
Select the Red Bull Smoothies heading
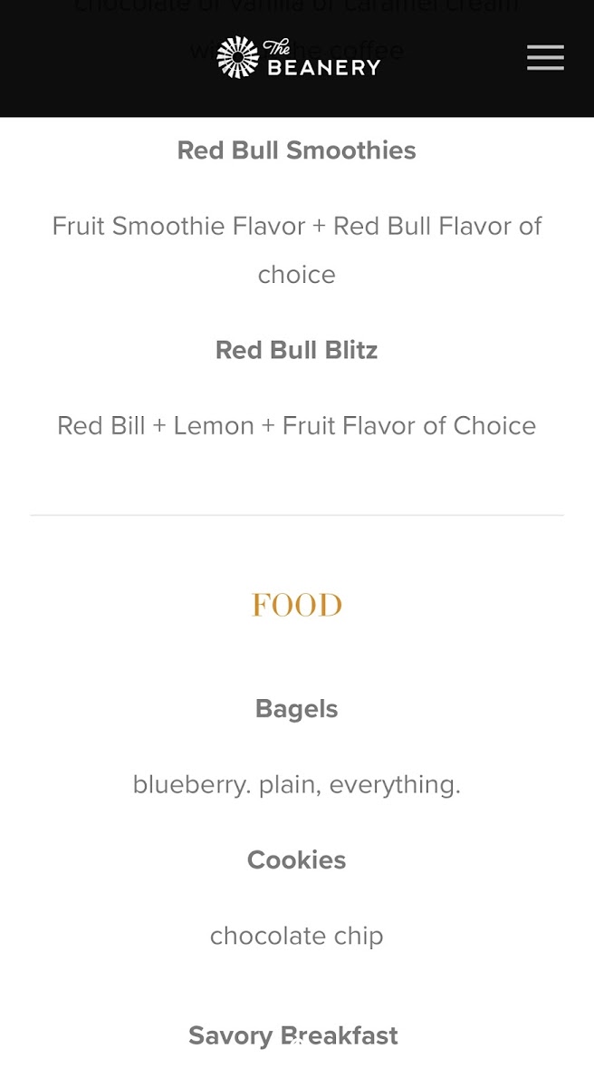[297, 151]
